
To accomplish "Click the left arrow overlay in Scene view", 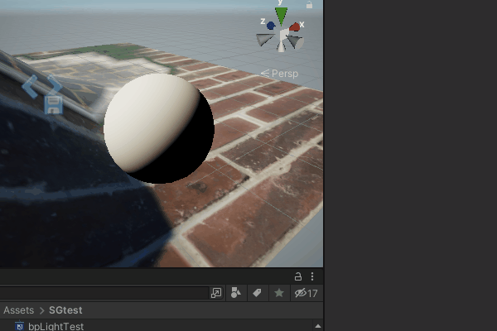I will tap(30, 87).
